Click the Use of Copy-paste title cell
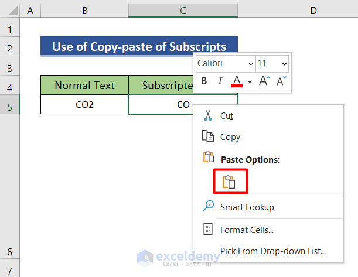The image size is (358, 277). click(x=139, y=46)
